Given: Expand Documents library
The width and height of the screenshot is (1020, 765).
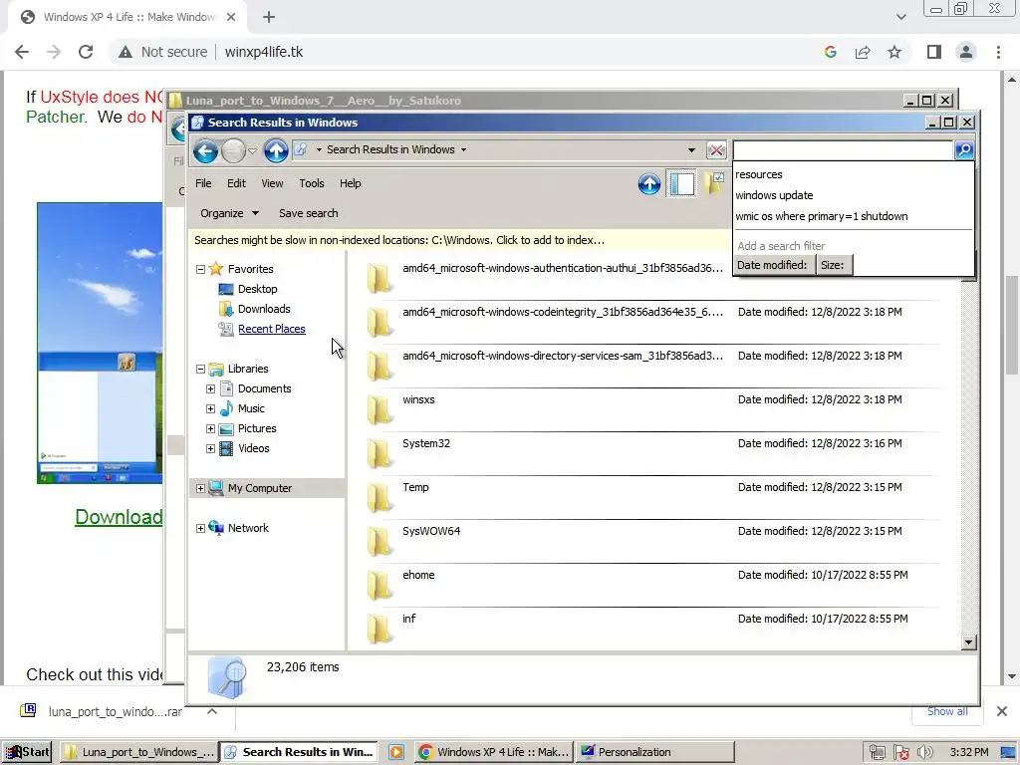Looking at the screenshot, I should [x=210, y=389].
